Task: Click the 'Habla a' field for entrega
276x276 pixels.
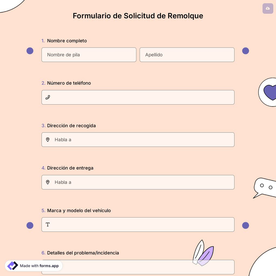Action: pyautogui.click(x=138, y=182)
